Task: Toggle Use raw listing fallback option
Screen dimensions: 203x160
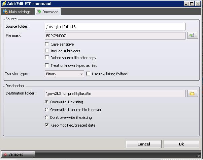Action: pos(89,74)
